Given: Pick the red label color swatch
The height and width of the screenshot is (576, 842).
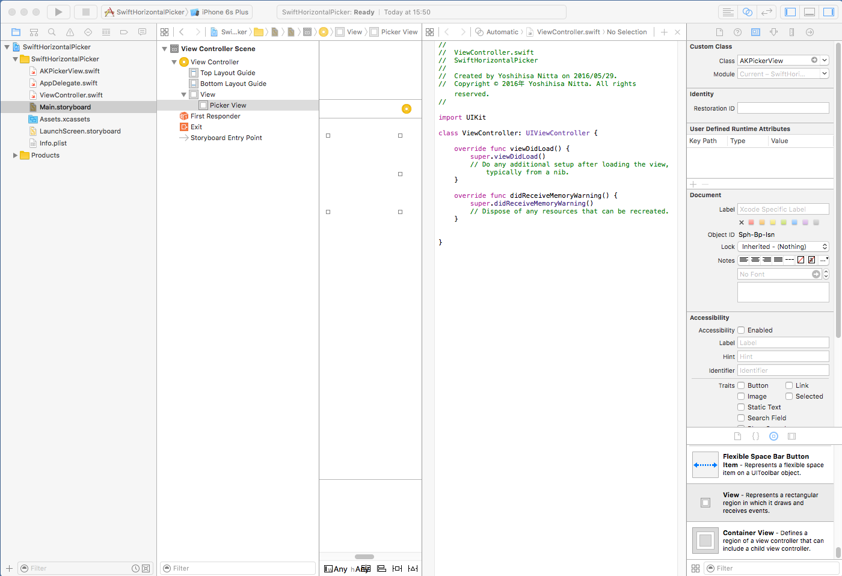Looking at the screenshot, I should pyautogui.click(x=751, y=222).
